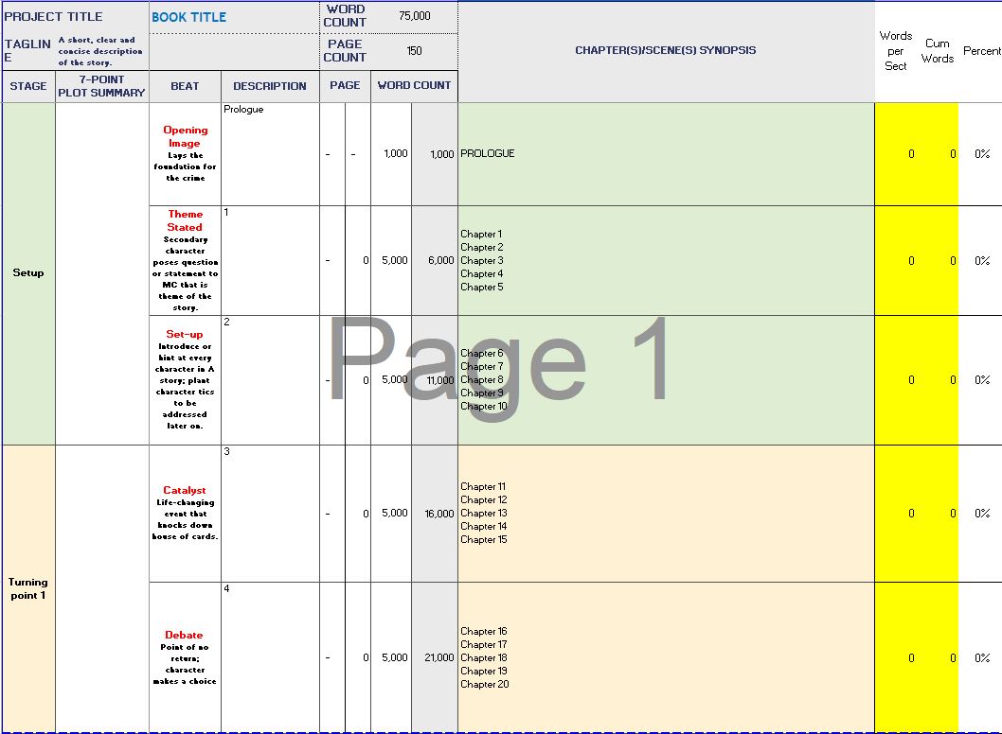Select the Setup stage cell
This screenshot has width=1002, height=734.
[28, 273]
